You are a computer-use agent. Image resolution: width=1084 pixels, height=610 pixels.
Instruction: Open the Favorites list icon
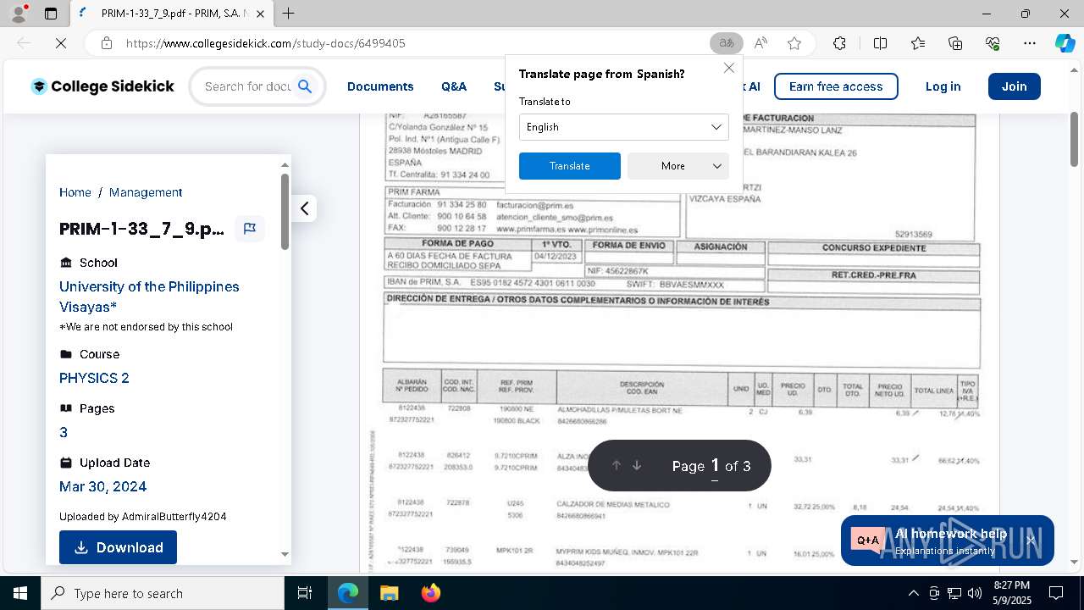point(918,43)
